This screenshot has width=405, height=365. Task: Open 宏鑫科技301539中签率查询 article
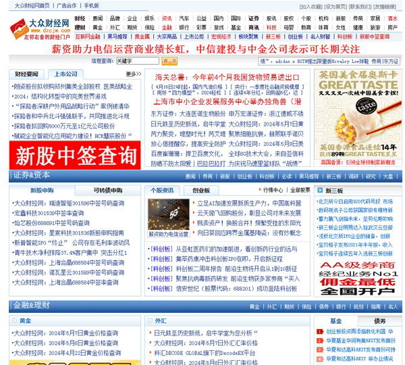point(49,213)
